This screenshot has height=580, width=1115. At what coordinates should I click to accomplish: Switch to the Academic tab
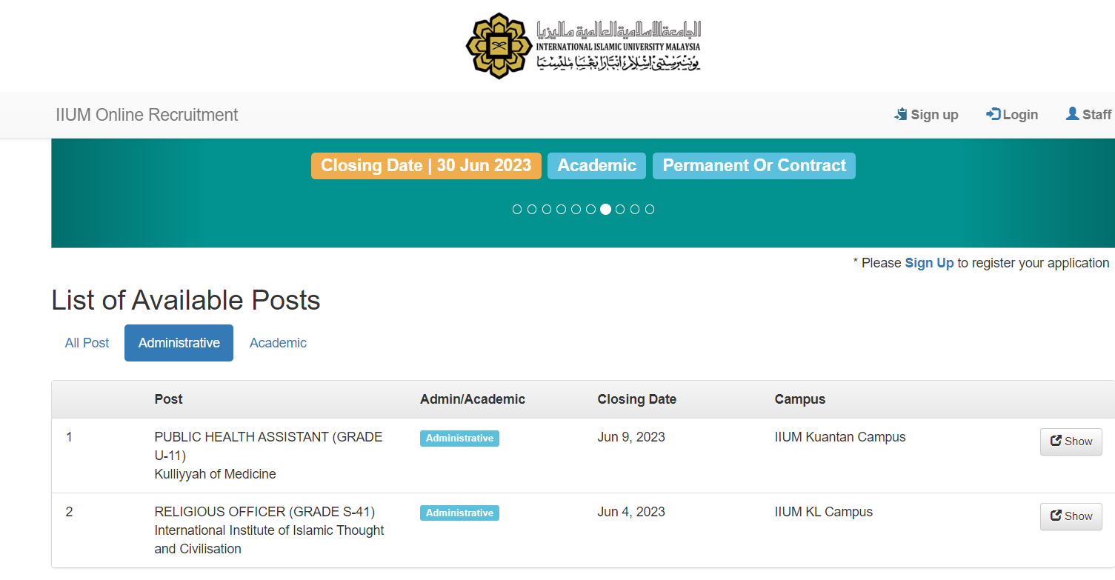[x=278, y=343]
